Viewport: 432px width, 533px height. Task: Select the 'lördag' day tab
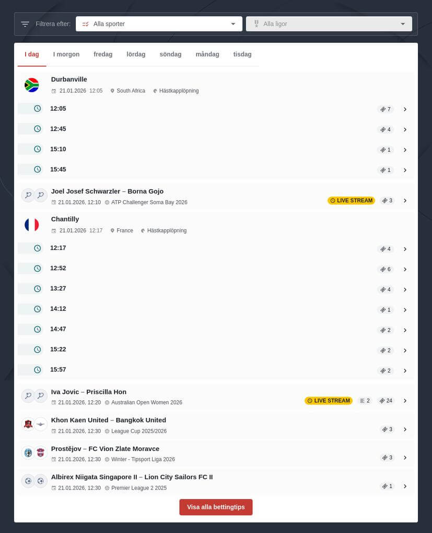[x=135, y=54]
